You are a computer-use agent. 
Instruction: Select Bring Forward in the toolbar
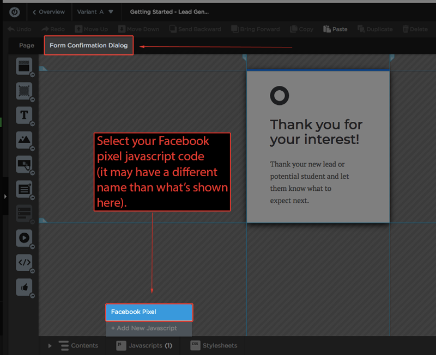(x=256, y=29)
